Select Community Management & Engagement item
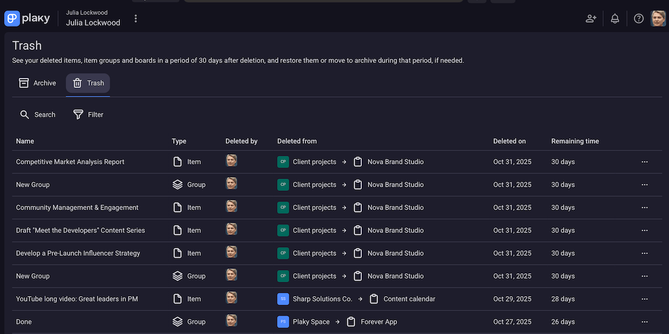This screenshot has width=669, height=334. (x=77, y=208)
